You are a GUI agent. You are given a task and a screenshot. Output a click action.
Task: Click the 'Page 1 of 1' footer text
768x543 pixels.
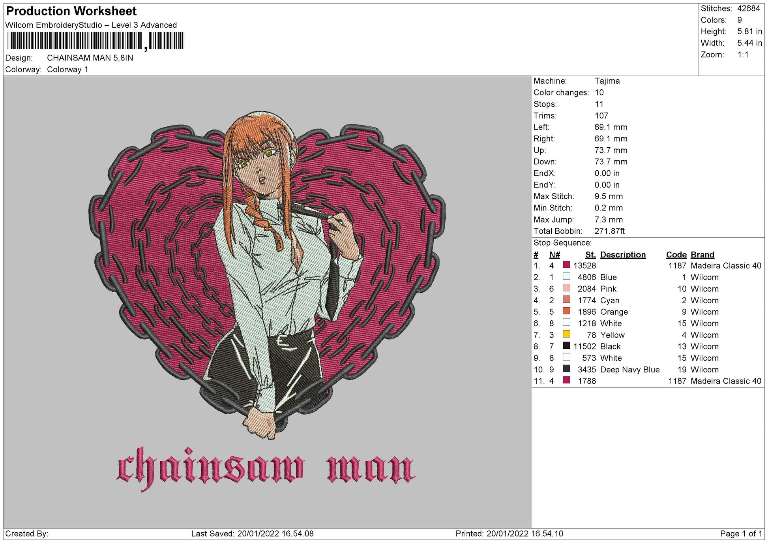tap(741, 534)
